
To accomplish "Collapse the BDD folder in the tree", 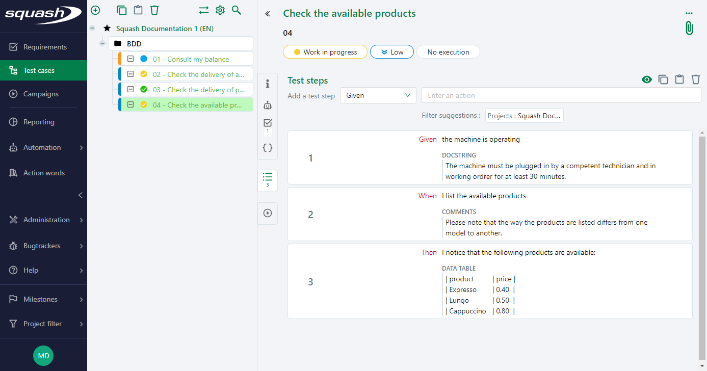I will point(102,43).
